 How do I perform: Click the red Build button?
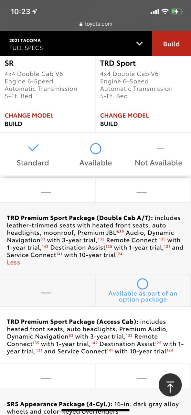coord(171,44)
